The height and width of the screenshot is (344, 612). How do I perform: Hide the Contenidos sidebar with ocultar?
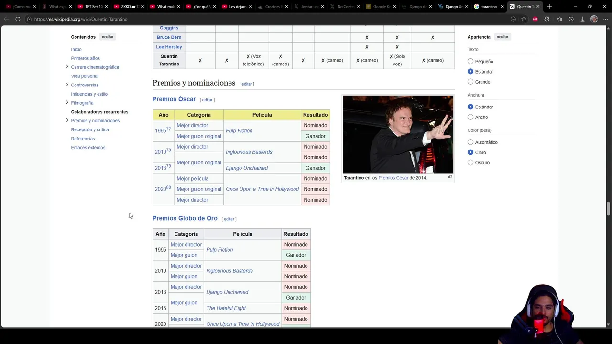108,37
